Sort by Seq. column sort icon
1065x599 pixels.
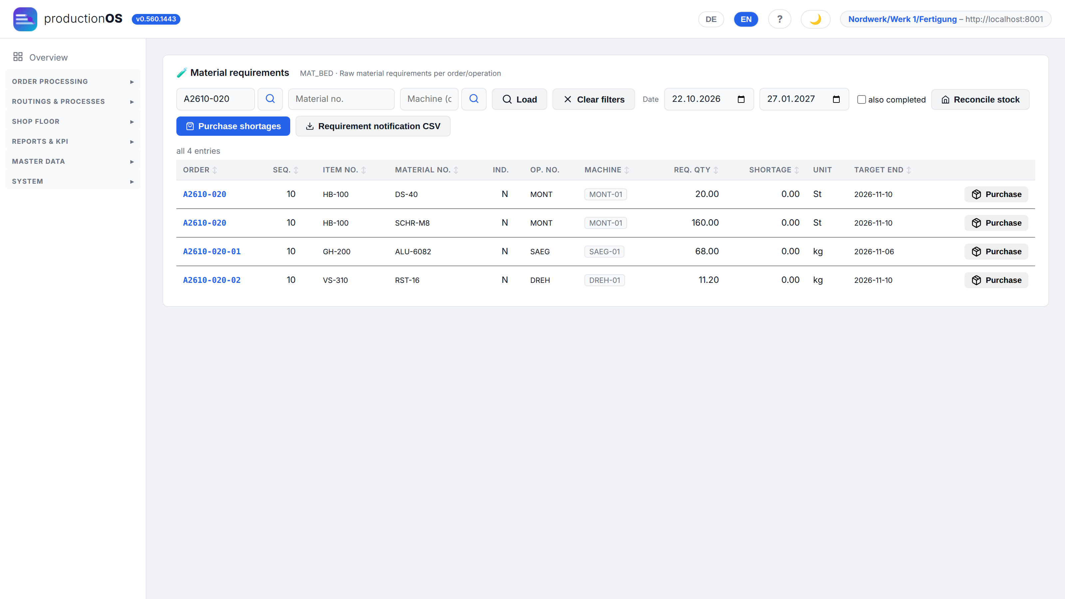coord(296,170)
